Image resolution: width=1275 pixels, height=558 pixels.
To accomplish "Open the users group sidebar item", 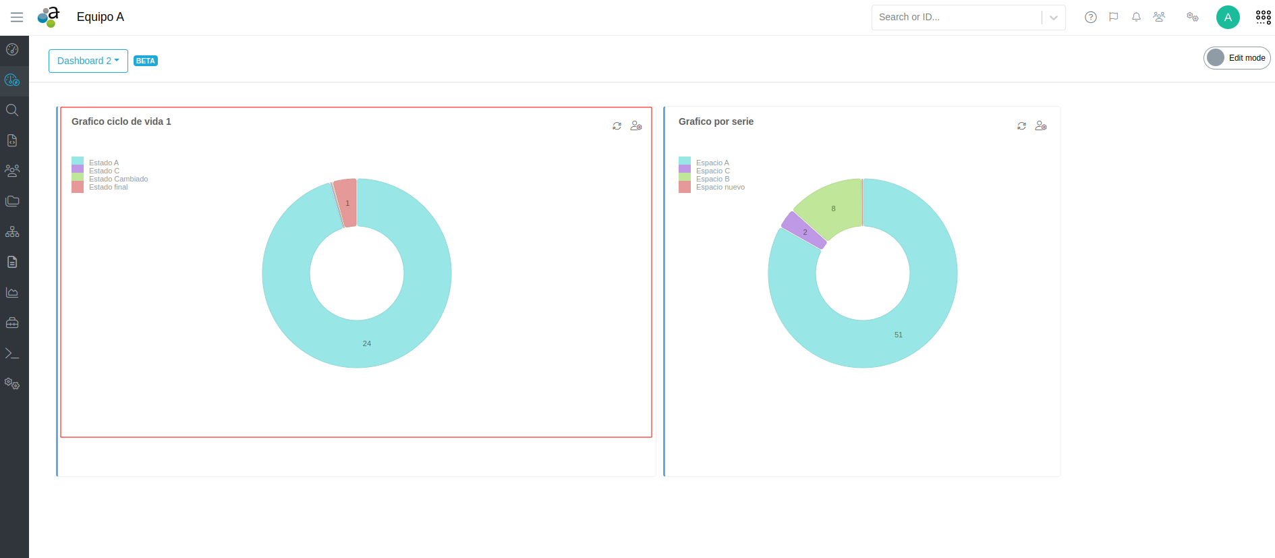I will (x=12, y=171).
